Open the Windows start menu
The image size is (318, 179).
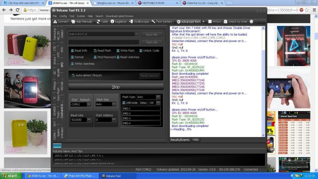[x=11, y=176]
